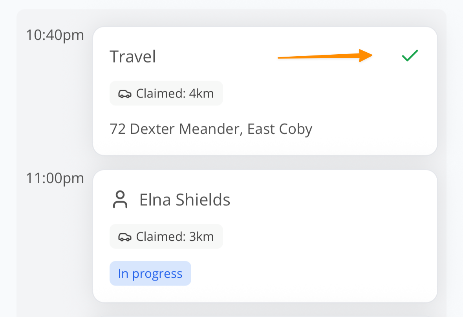
Task: Click the In progress status badge
Action: pos(150,273)
